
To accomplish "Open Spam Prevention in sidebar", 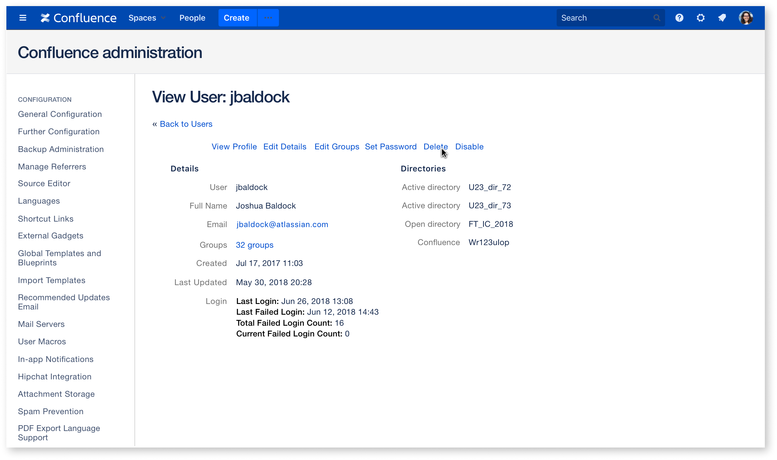I will coord(50,411).
